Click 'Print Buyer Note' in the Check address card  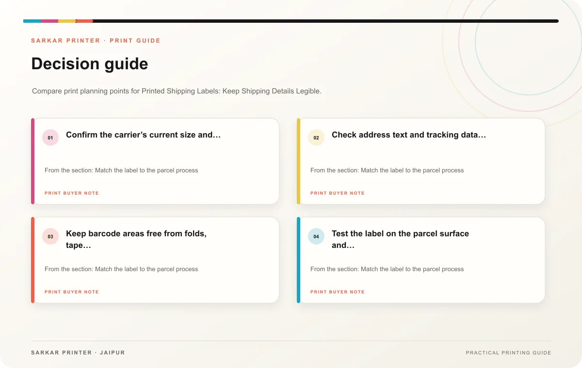click(338, 193)
